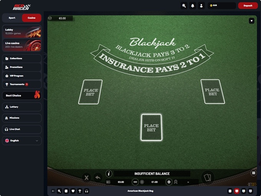Select the two-screen split layout icon

pyautogui.click(x=243, y=191)
